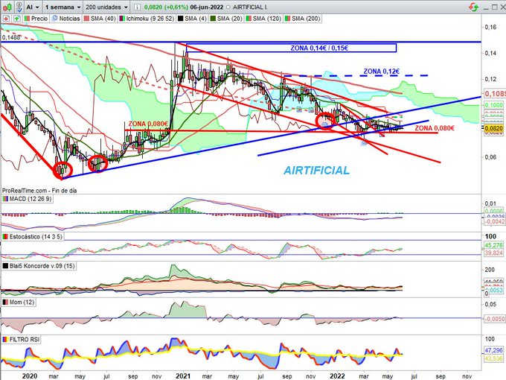Select the Precio indicator tab
Screen dimensions: 506x380
[x=36, y=19]
